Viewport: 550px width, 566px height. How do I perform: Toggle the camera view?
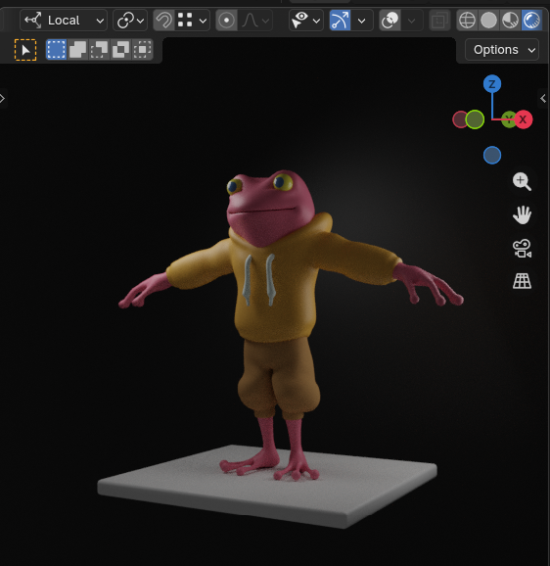tap(522, 249)
